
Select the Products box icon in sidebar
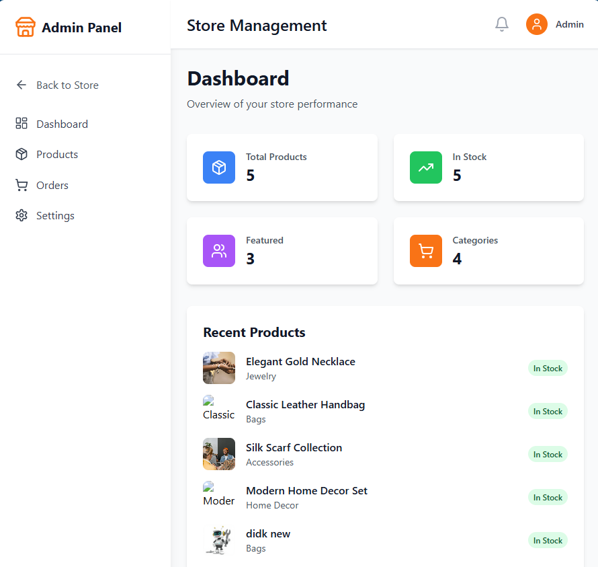20,154
